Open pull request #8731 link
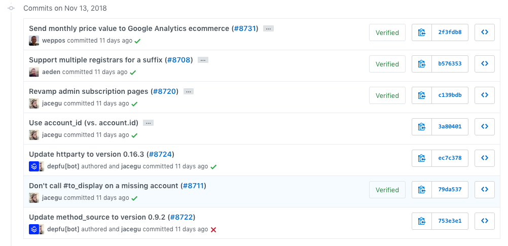 [x=245, y=28]
